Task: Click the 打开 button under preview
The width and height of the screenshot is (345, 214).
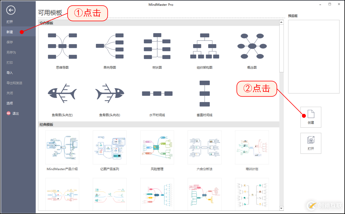Action: 311,143
